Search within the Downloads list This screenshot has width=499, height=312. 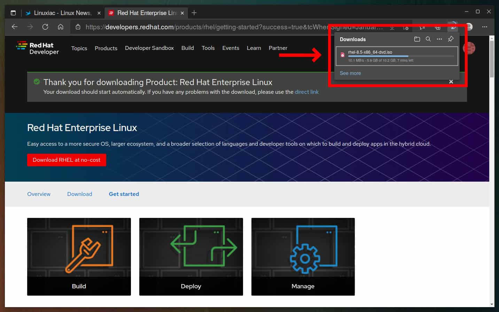pyautogui.click(x=428, y=39)
